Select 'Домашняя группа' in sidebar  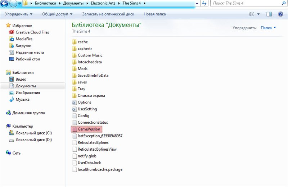pos(28,113)
